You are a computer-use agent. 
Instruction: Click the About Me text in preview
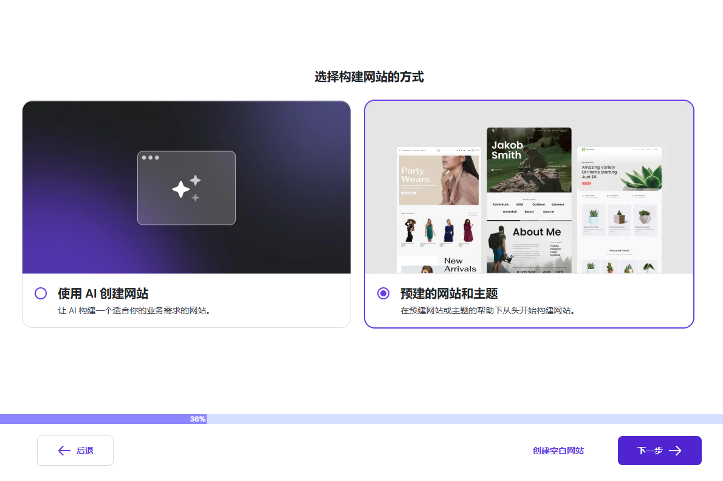(536, 232)
